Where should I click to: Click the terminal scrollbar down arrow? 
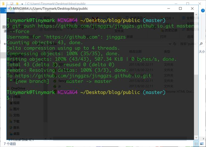[x=196, y=138]
